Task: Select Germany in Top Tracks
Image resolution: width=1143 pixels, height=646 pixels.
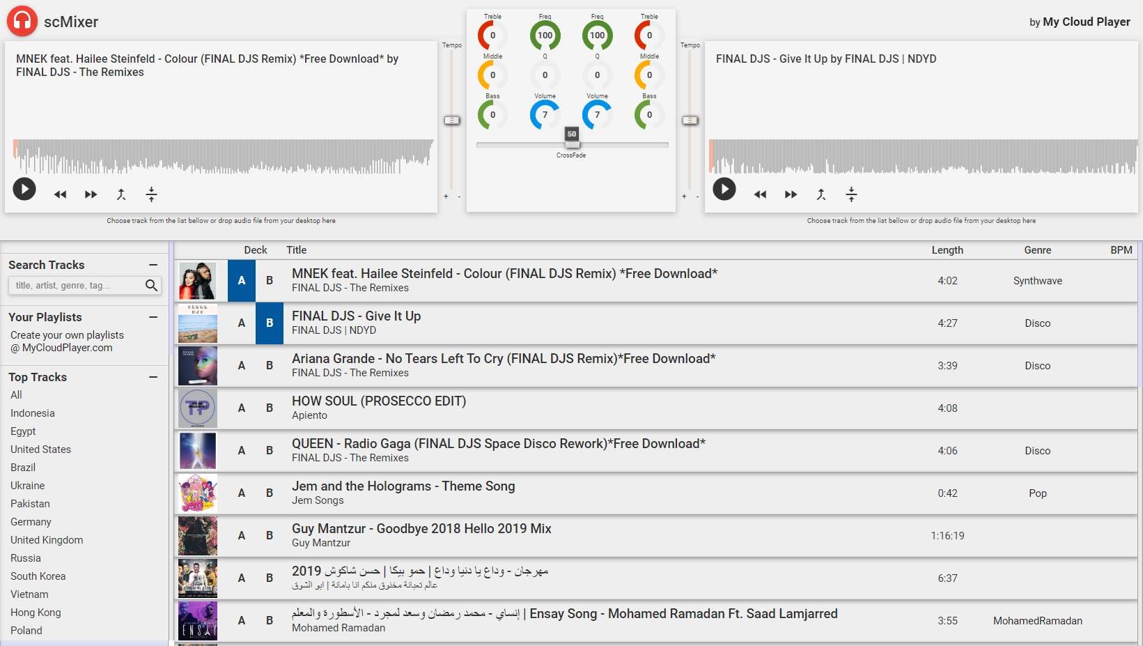Action: click(31, 522)
